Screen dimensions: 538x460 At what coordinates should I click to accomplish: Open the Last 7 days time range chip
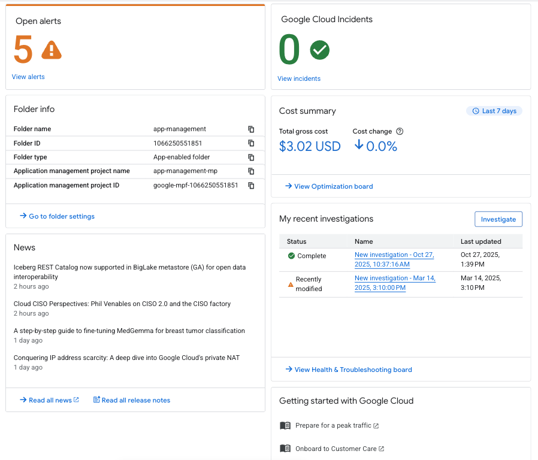(494, 111)
